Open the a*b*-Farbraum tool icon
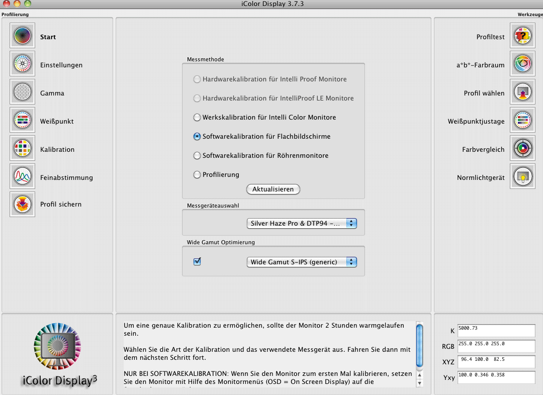Image resolution: width=543 pixels, height=395 pixels. [x=522, y=64]
